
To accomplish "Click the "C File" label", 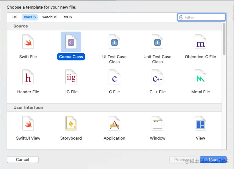I will [x=114, y=92].
